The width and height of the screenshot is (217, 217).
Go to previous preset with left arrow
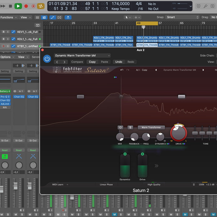click(57, 62)
